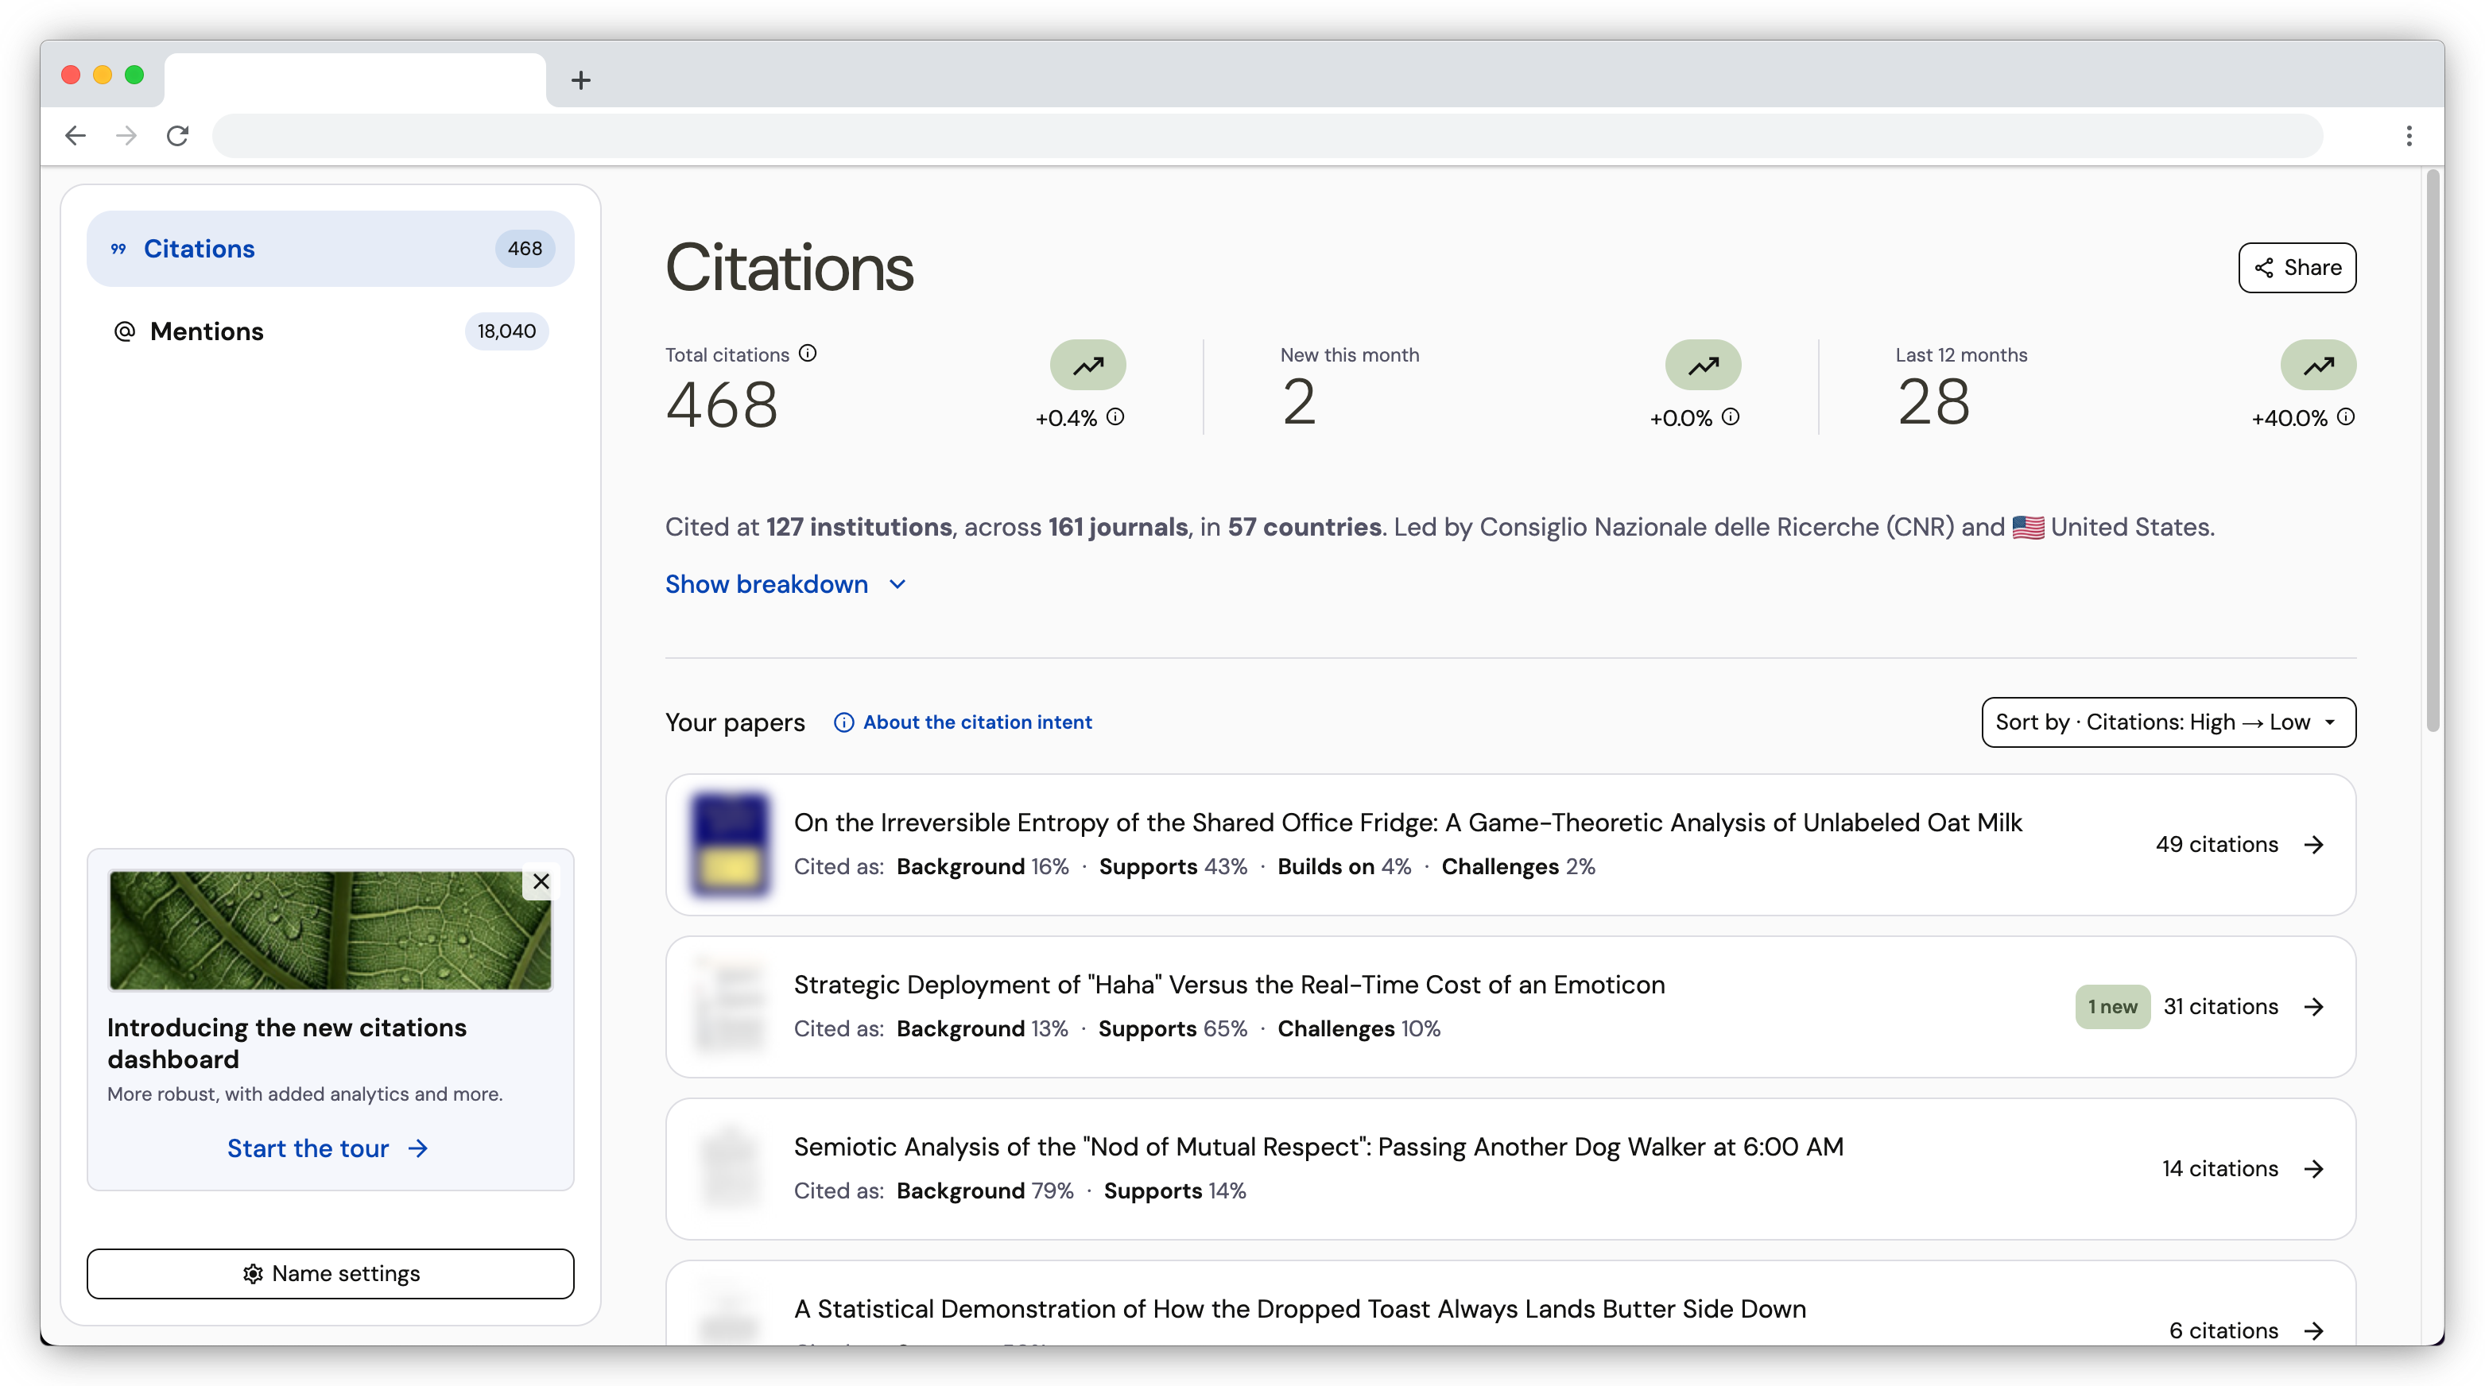Open the Nod of Mutual Respect paper

coord(1319,1147)
